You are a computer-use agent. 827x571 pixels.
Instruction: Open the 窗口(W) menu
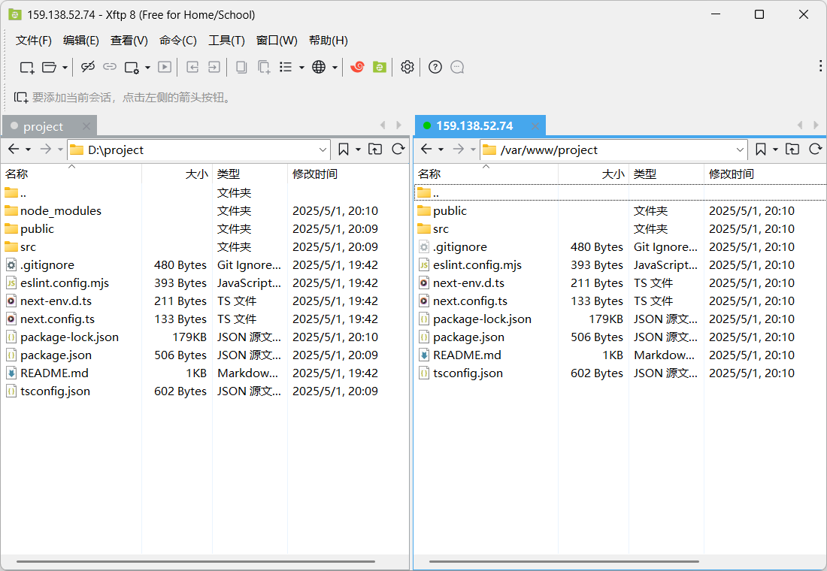point(277,41)
